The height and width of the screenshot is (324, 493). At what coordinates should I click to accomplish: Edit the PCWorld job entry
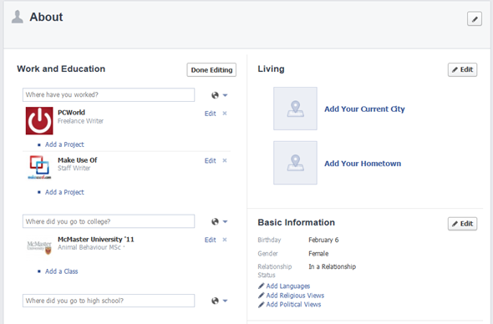point(210,114)
